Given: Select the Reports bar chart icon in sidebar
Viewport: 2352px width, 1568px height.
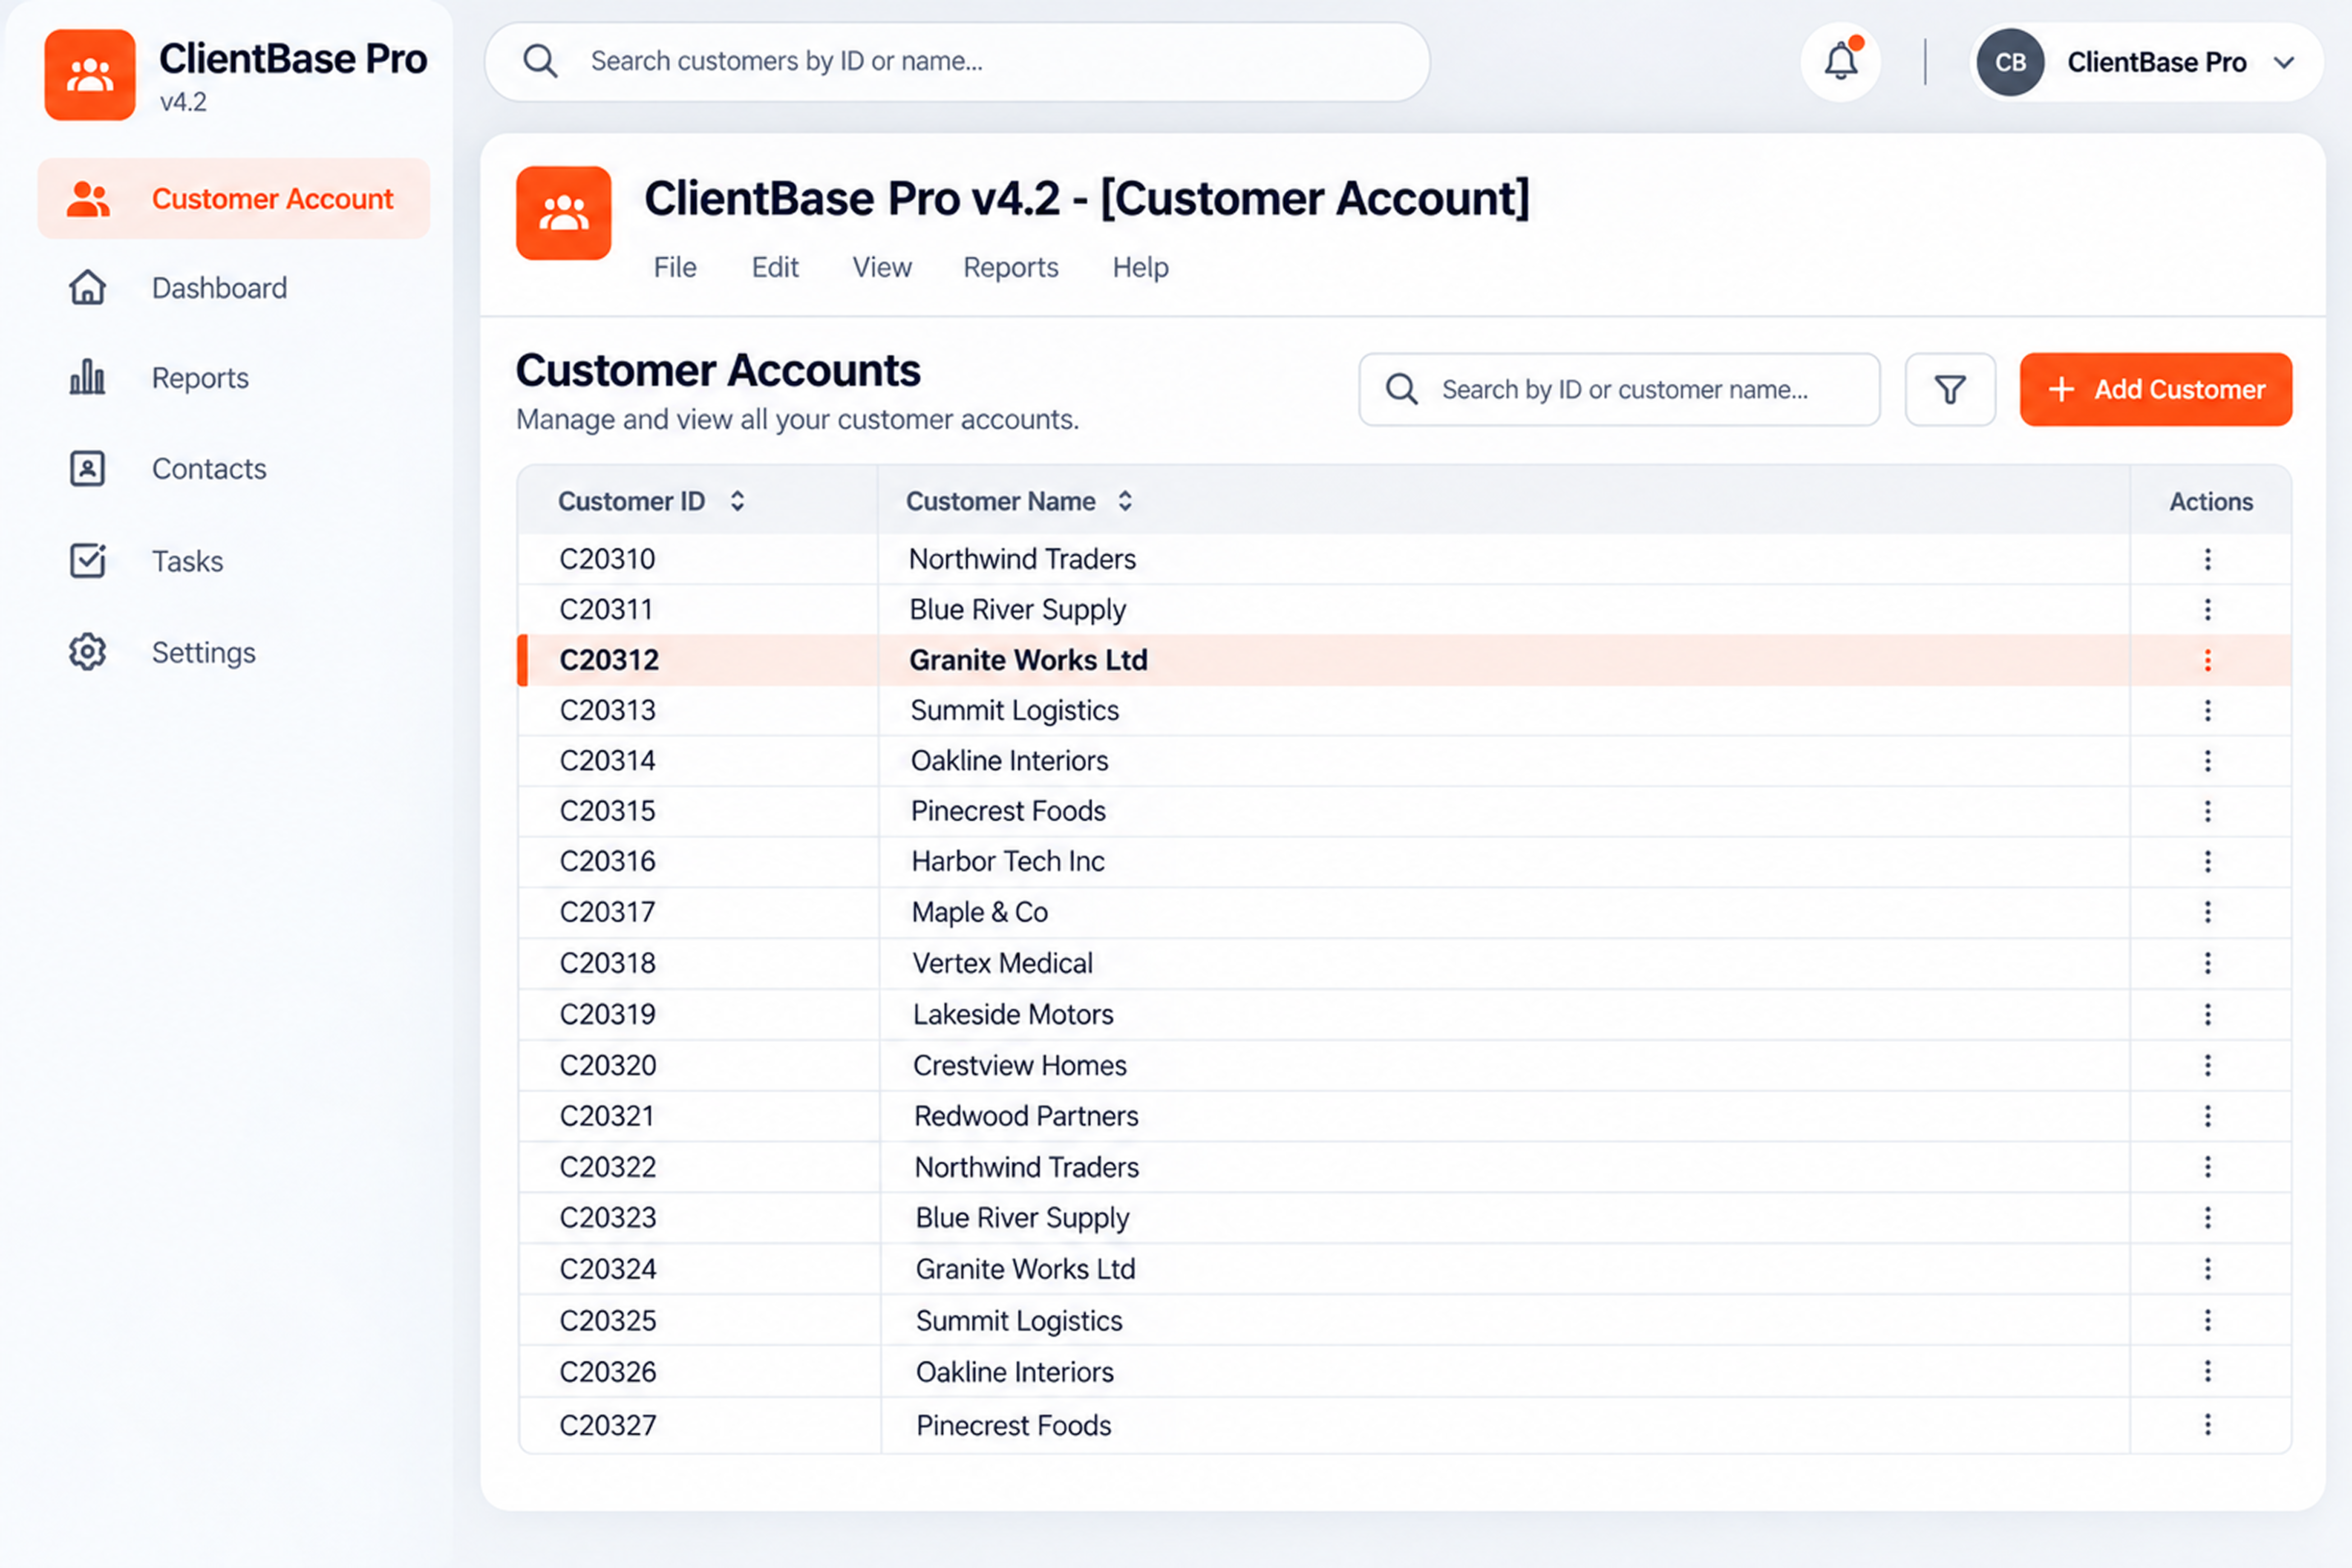Looking at the screenshot, I should (x=87, y=377).
